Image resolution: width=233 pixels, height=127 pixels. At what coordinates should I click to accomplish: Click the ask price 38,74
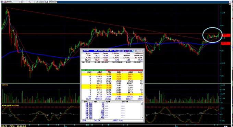click(x=119, y=77)
